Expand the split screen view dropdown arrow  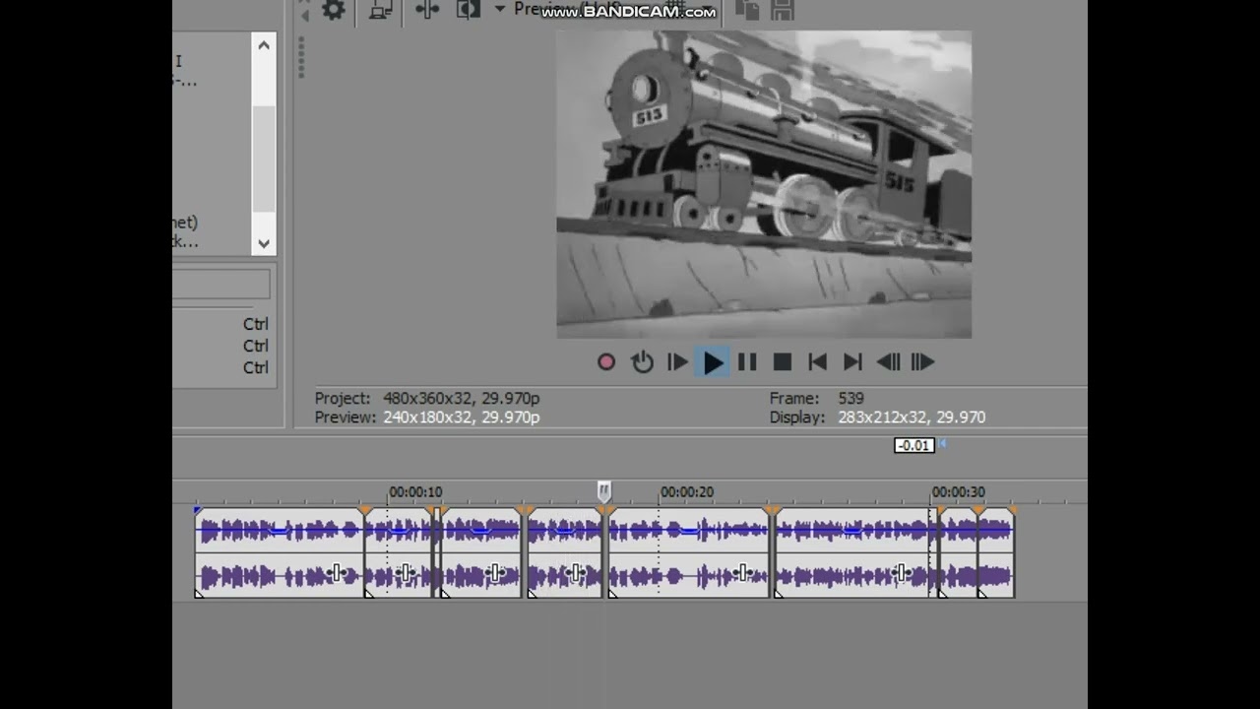(x=499, y=9)
